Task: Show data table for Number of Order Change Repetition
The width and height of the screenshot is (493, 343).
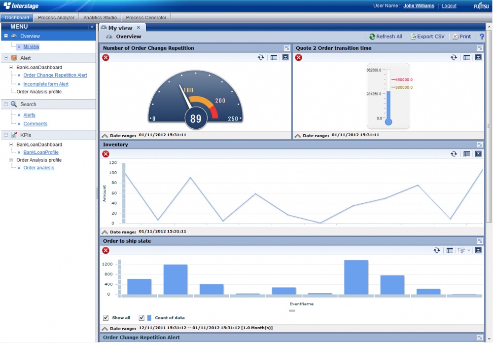Action: 274,57
